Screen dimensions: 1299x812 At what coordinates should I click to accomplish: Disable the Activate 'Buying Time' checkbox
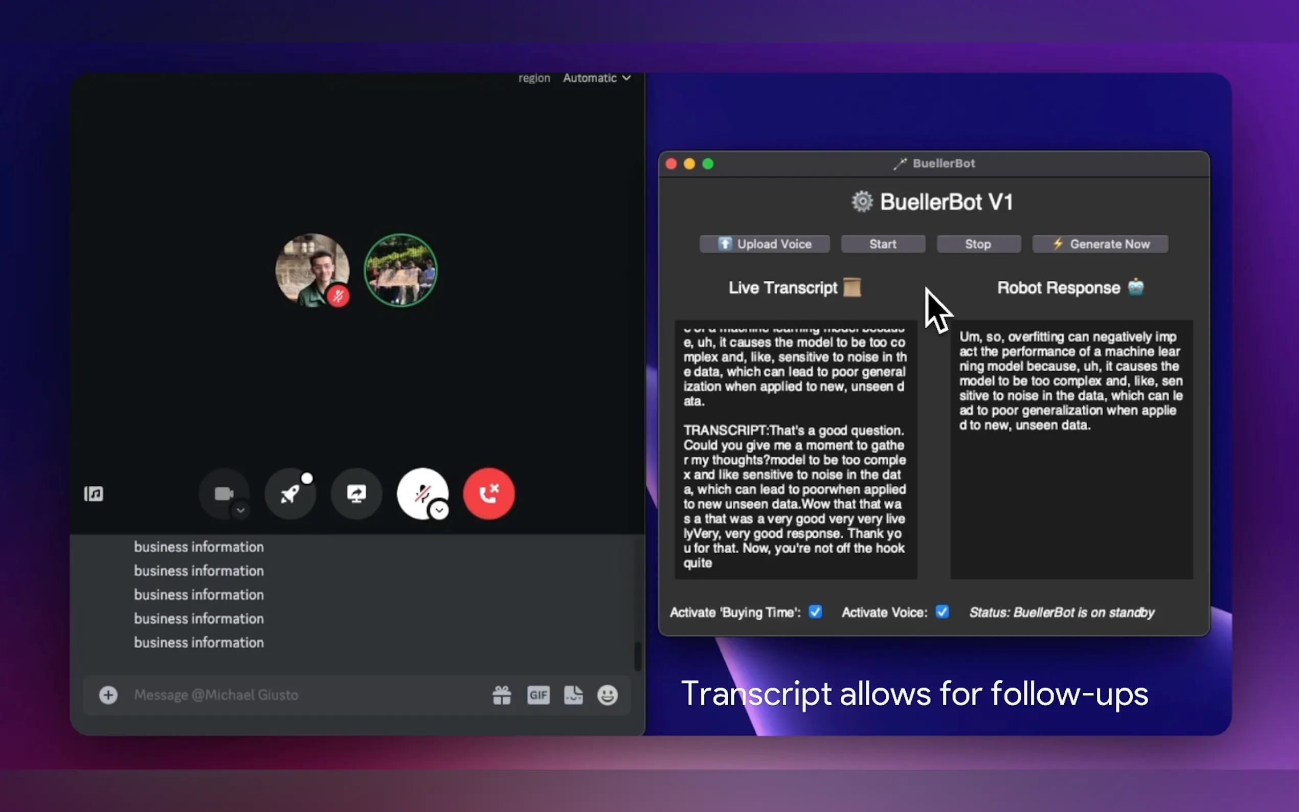coord(815,612)
